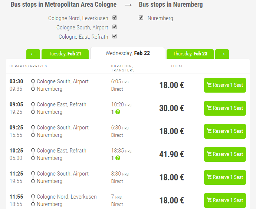Click route stops icon for 09:25 departure
The height and width of the screenshot is (209, 256).
tap(33, 131)
